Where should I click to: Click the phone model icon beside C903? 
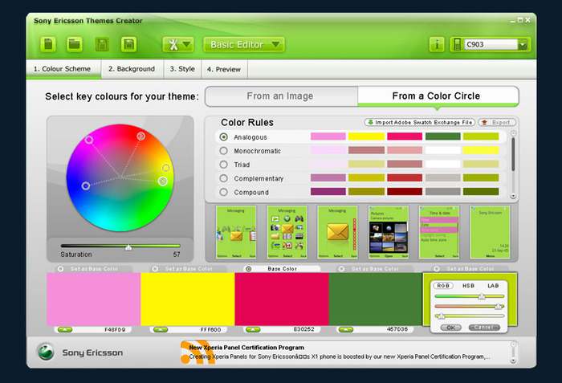point(457,44)
